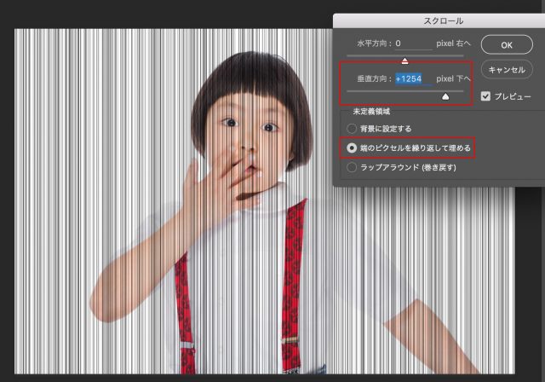The image size is (545, 382).
Task: Choose 端のピクセルを繰り返して埋める option
Action: [351, 148]
